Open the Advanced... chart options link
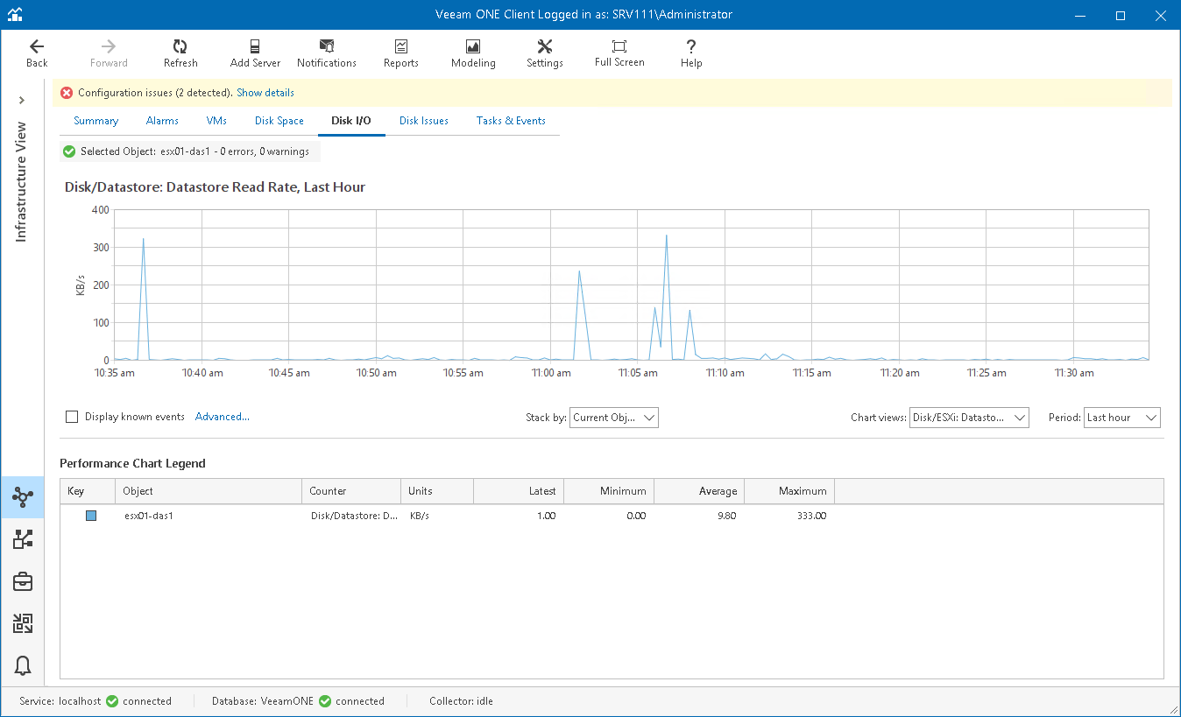Screen dimensions: 1181x717 coord(223,417)
